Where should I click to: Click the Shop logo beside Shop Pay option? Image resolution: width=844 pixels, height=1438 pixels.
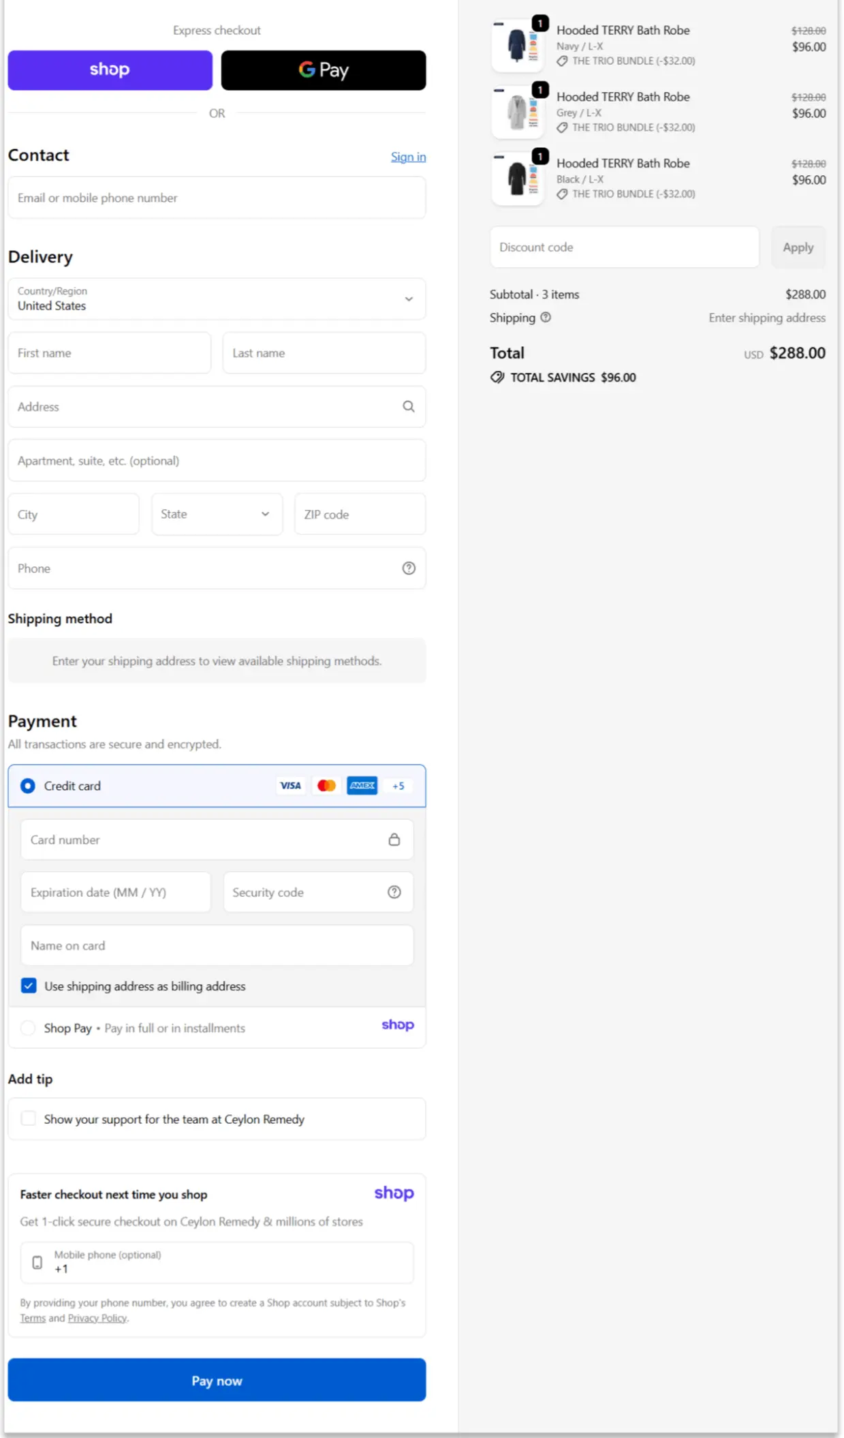click(398, 1025)
